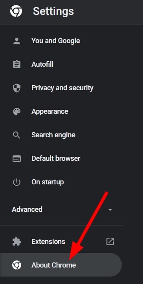
Task: Open the Search engine settings entry
Action: coord(53,135)
